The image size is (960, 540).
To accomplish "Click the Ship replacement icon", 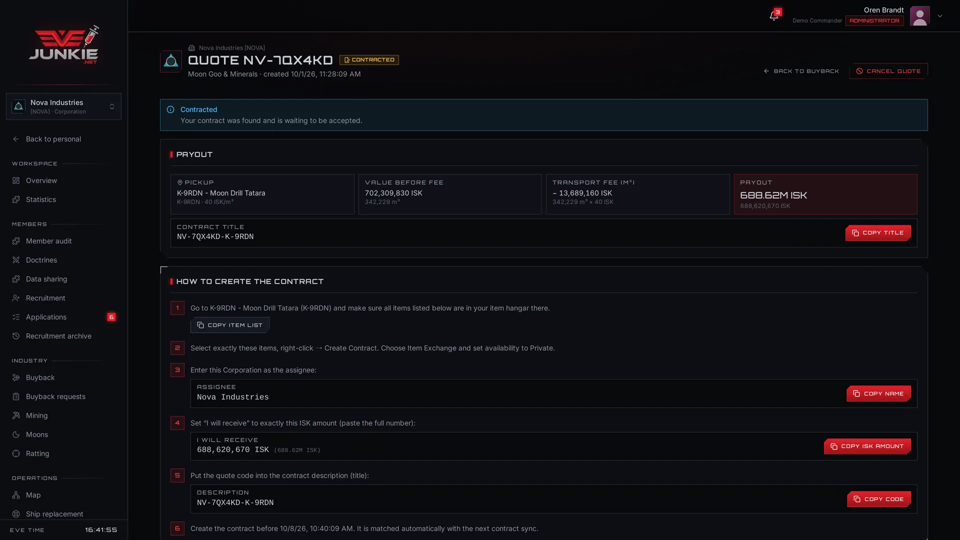I will (x=16, y=514).
